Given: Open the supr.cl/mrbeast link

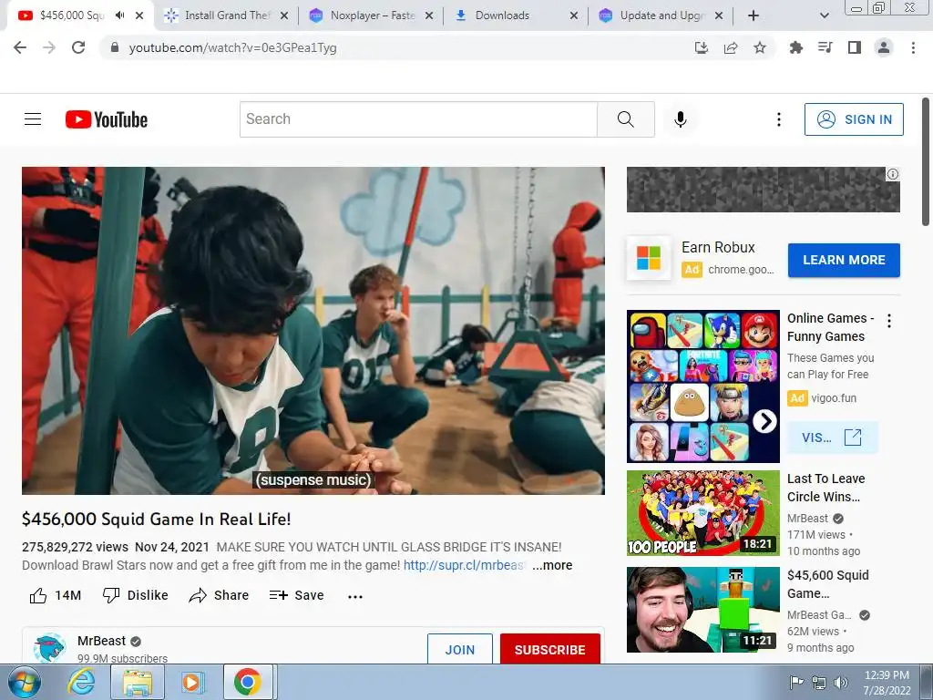Looking at the screenshot, I should tap(465, 565).
